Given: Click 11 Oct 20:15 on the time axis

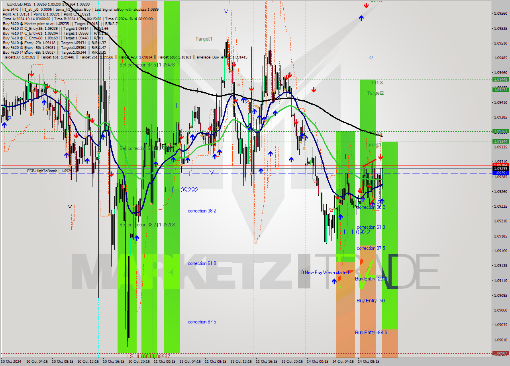Looking at the screenshot, I should (x=292, y=362).
